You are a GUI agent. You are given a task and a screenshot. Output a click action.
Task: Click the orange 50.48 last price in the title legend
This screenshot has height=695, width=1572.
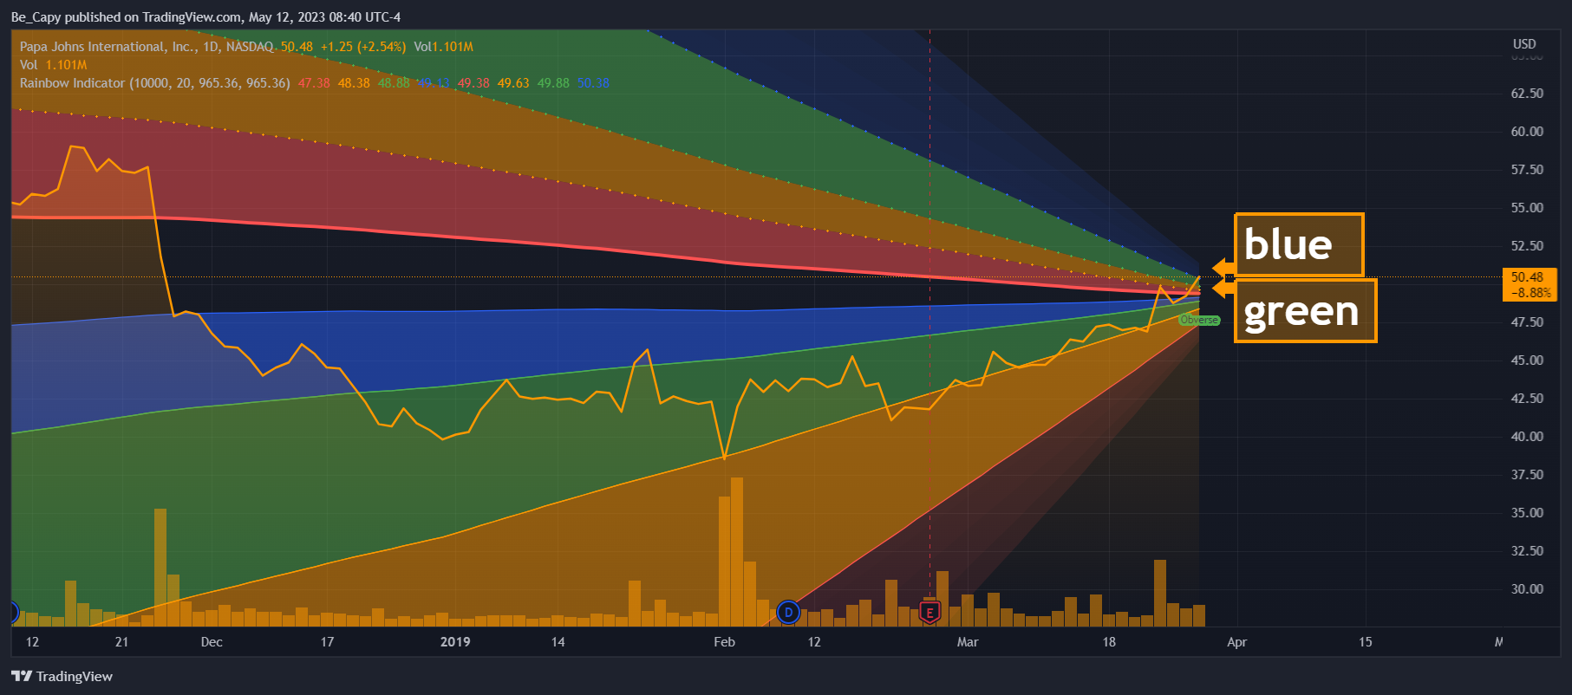point(297,47)
